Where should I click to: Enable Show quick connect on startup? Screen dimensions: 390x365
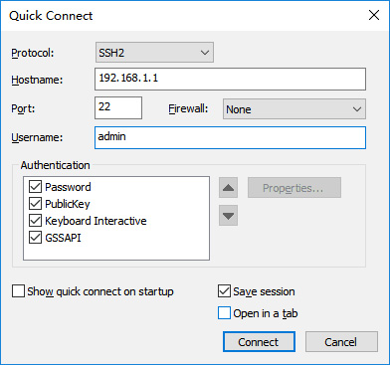pyautogui.click(x=18, y=291)
